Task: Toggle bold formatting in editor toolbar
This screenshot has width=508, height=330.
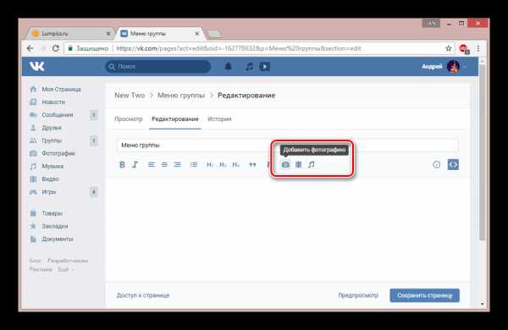Action: click(x=122, y=164)
